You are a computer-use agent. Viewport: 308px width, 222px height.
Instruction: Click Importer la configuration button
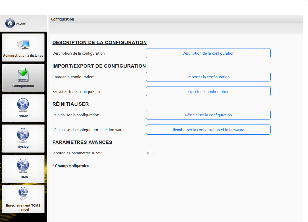coord(208,77)
